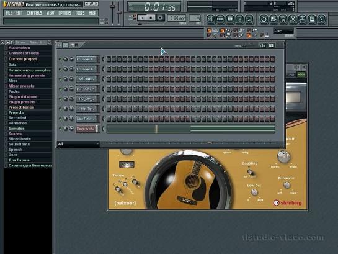The height and width of the screenshot is (254, 338).
Task: Open the playlist view from the toolbar
Action: coord(211,19)
